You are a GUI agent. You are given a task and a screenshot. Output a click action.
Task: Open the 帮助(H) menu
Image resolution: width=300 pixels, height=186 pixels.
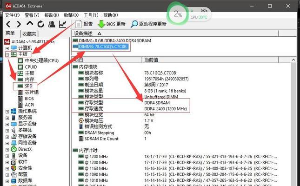(111, 15)
